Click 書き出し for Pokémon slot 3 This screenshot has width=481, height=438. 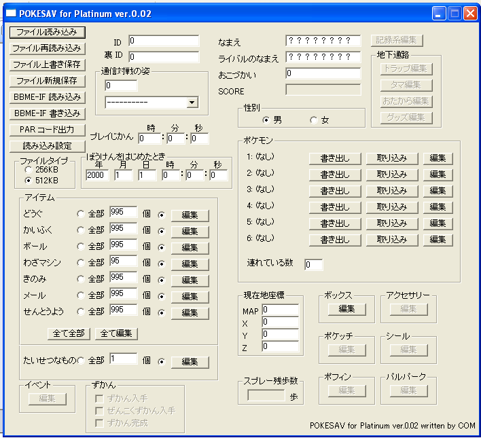click(x=335, y=191)
